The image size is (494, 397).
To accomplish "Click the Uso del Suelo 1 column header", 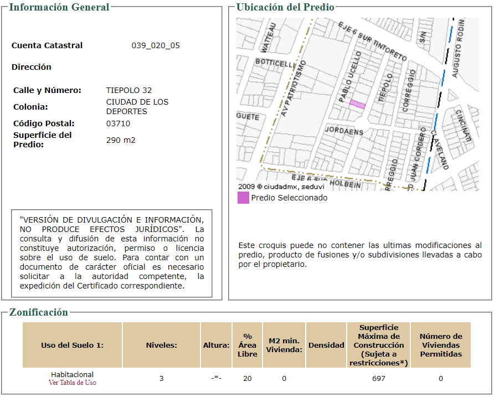I will pos(72,345).
